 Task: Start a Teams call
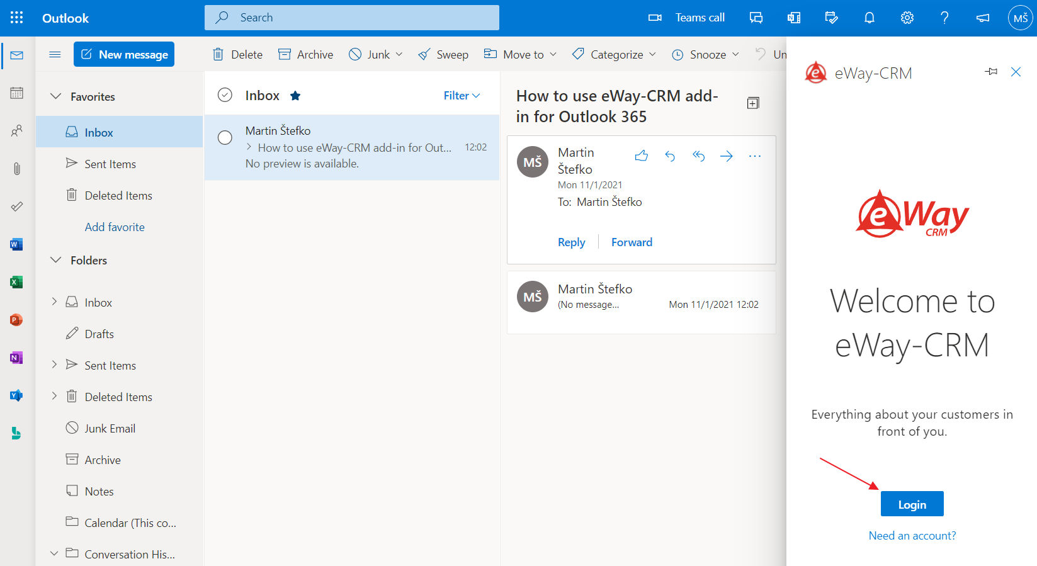[x=686, y=18]
